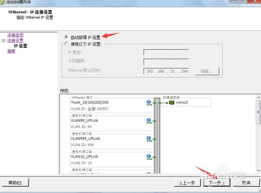Screen dimensions: 261x193
Task: Open the 连接设置 step link
Action: point(15,41)
